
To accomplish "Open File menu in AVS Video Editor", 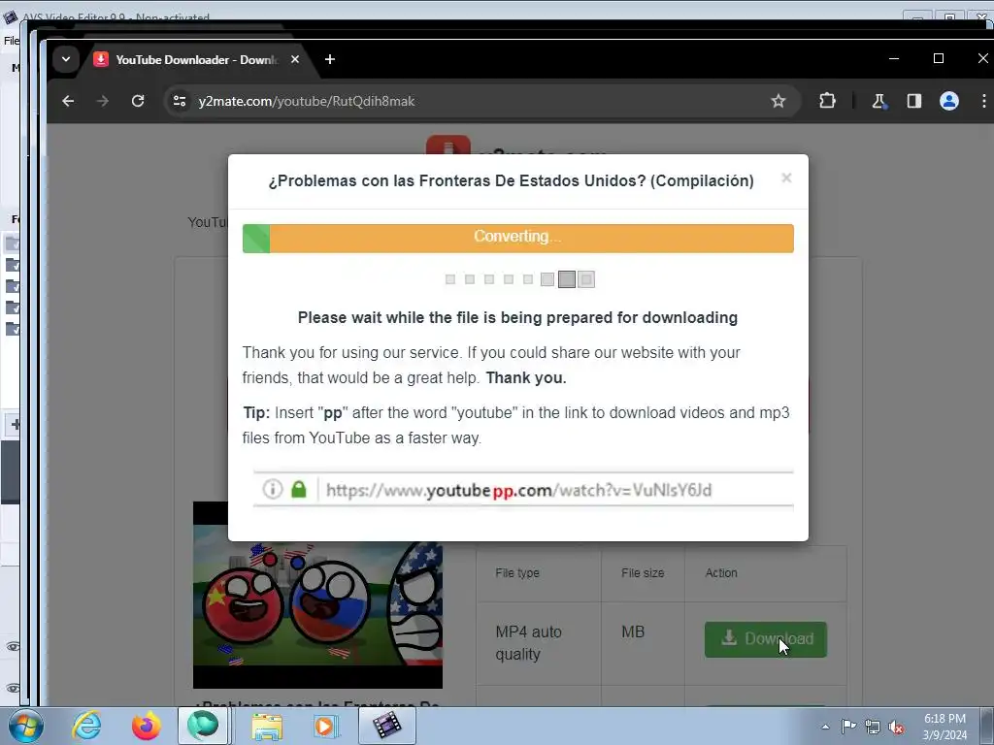I will click(x=12, y=41).
